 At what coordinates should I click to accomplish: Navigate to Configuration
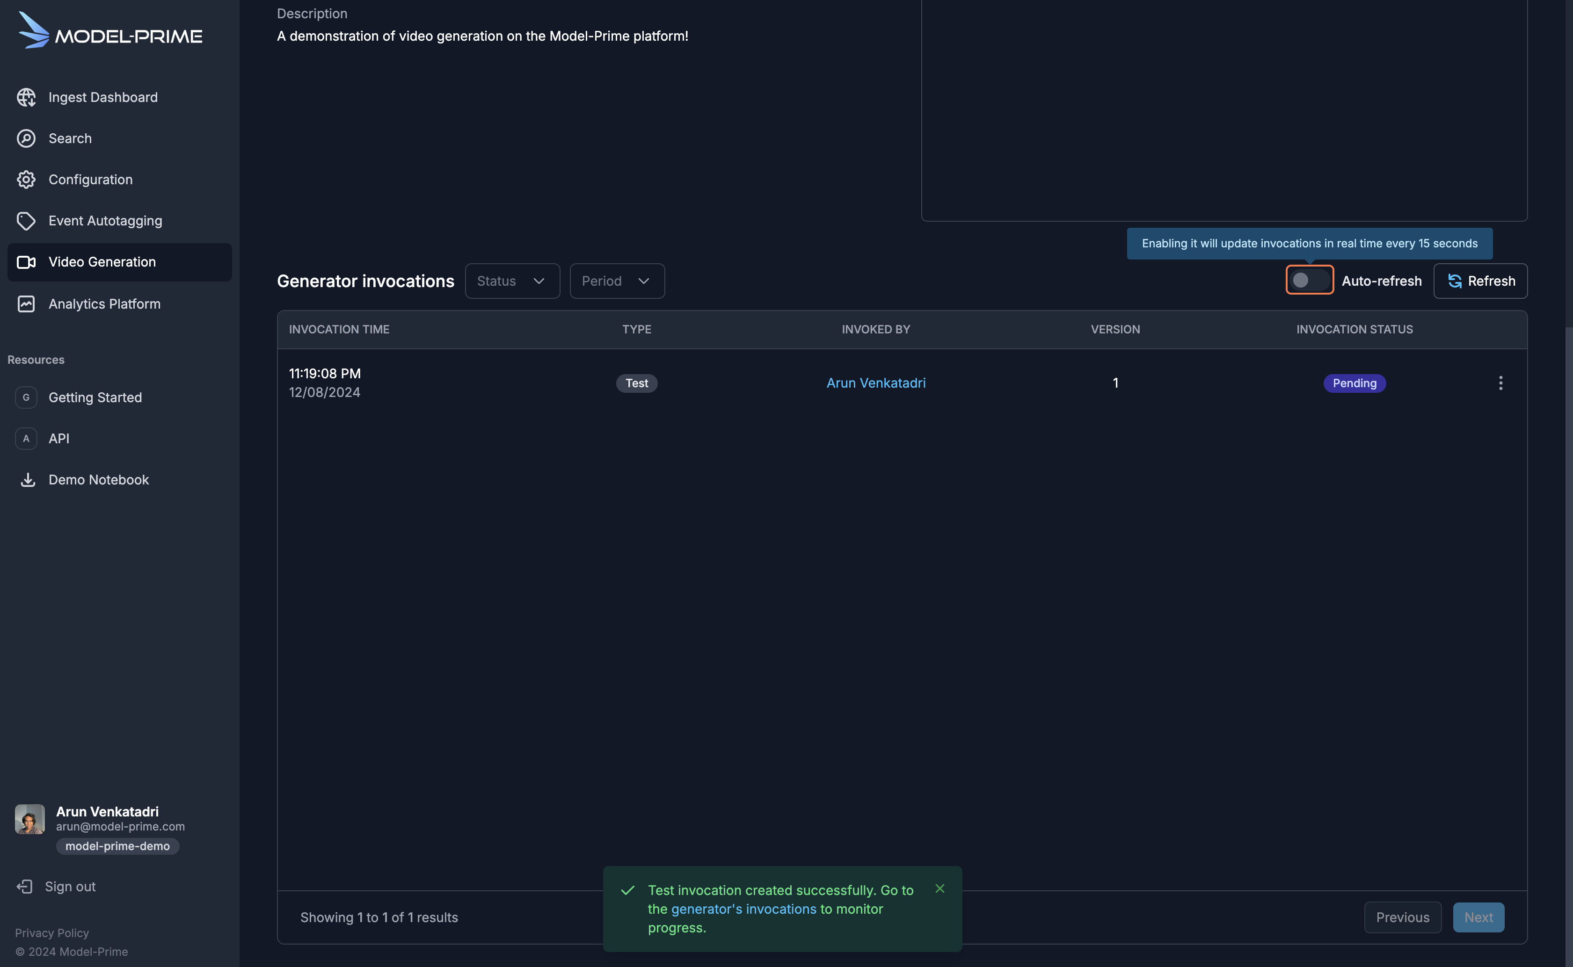tap(120, 180)
